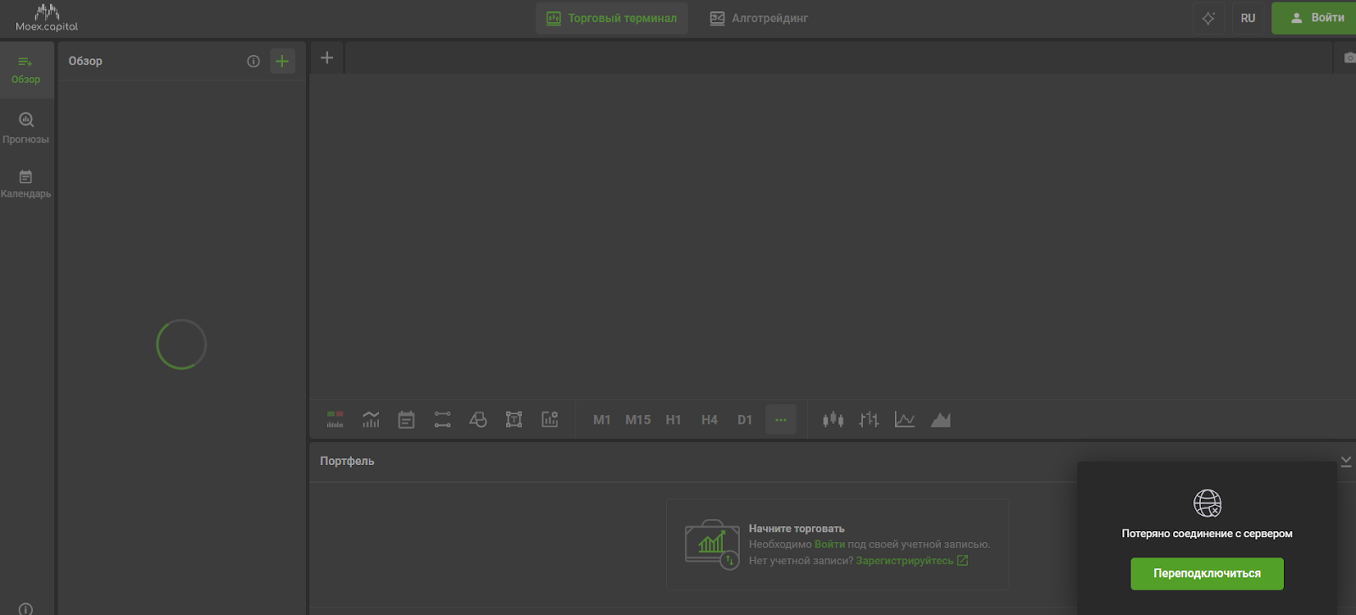Switch to area chart type
1356x615 pixels.
941,419
